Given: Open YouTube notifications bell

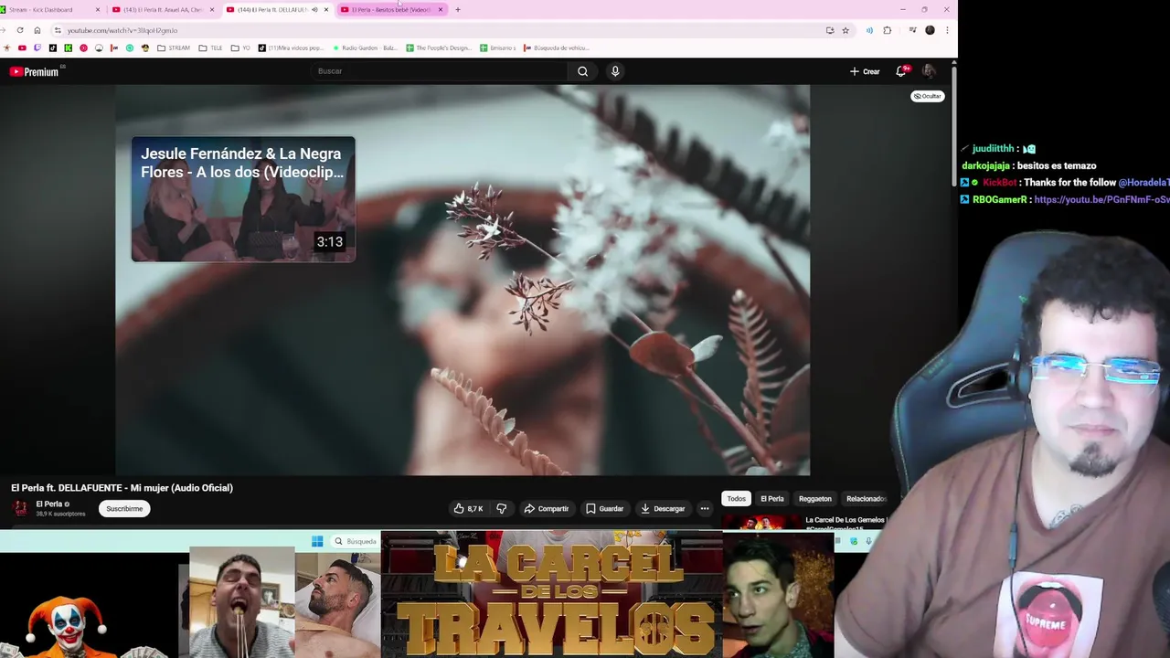Looking at the screenshot, I should tap(901, 71).
